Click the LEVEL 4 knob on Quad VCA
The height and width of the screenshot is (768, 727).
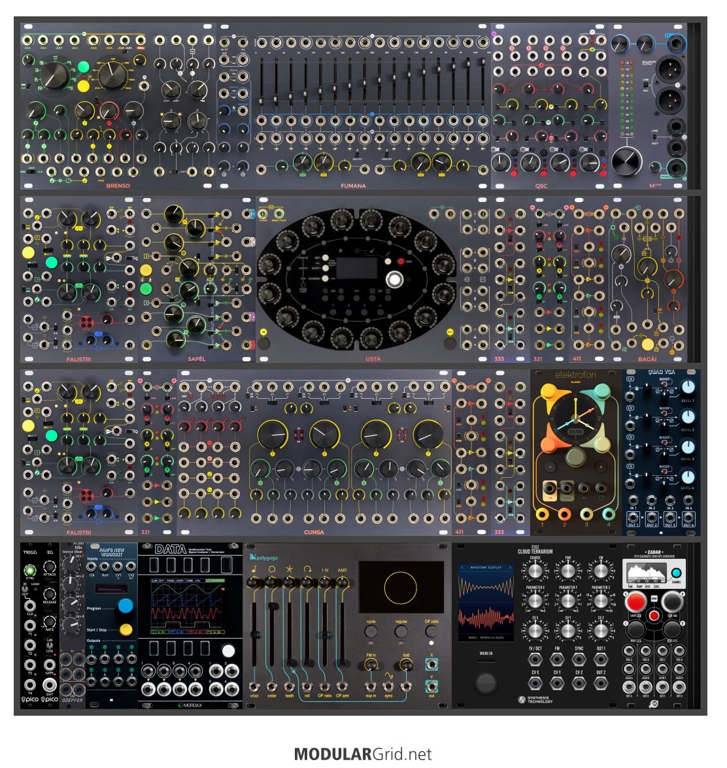688,476
